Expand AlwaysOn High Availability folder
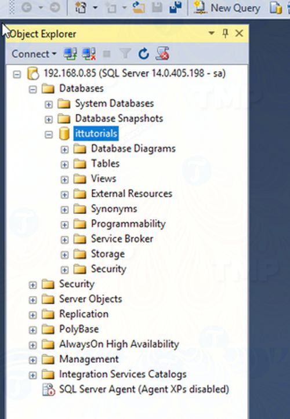 tap(32, 345)
